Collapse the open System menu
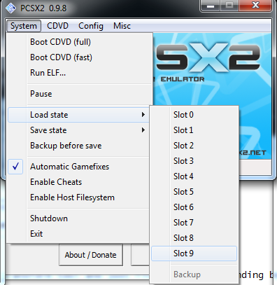This screenshot has height=285, width=277. click(x=24, y=26)
